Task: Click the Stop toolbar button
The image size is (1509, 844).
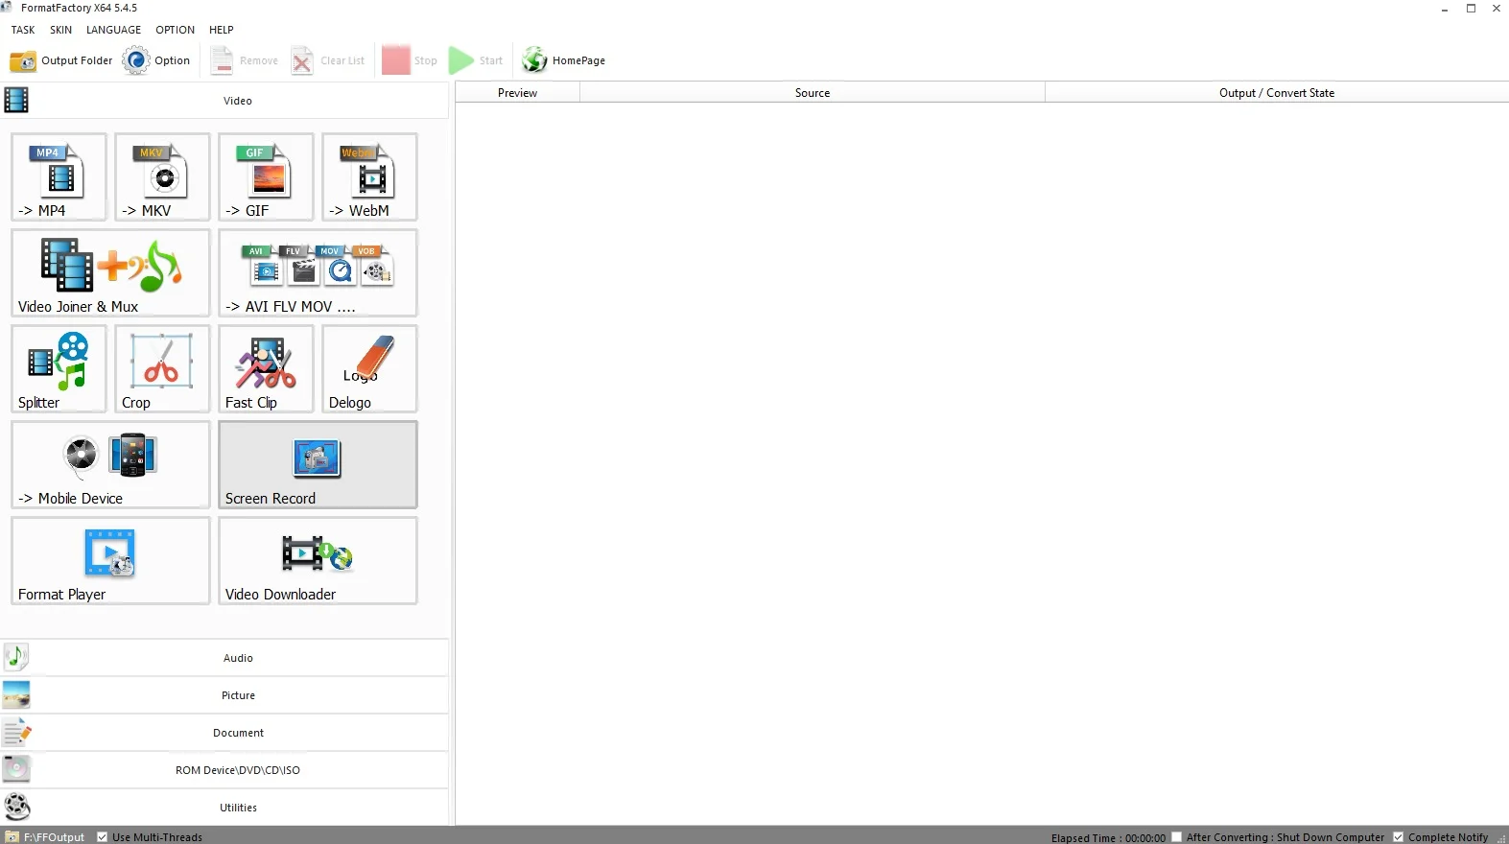Action: click(410, 60)
